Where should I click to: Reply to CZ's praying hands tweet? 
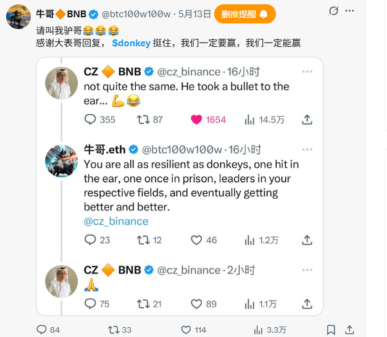(90, 303)
